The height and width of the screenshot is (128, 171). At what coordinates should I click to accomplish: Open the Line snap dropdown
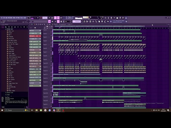click(x=67, y=21)
